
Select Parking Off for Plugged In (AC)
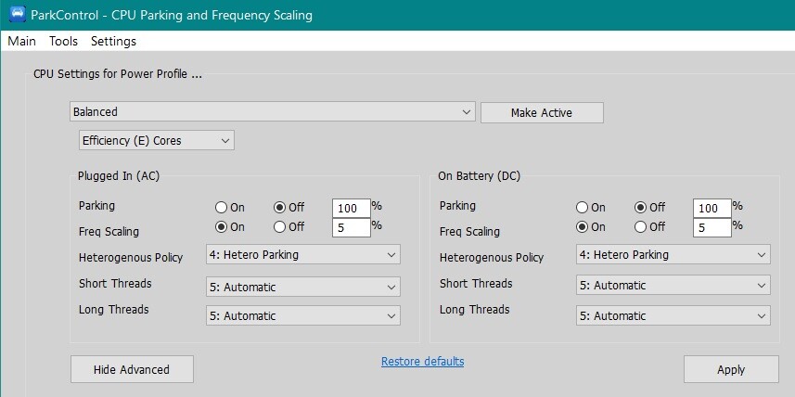[289, 208]
